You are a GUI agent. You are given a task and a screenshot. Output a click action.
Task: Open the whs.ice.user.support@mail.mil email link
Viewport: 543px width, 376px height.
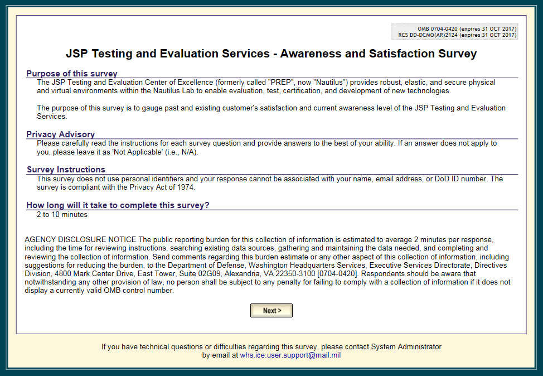(290, 355)
